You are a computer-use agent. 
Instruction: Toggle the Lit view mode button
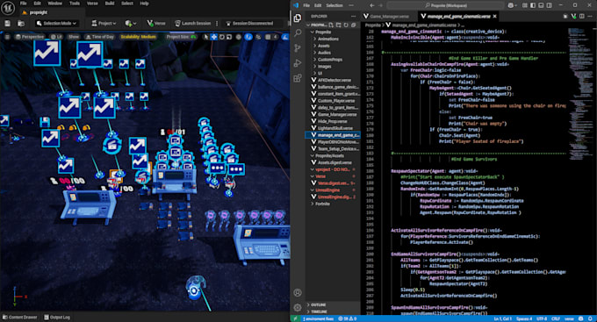pos(56,37)
